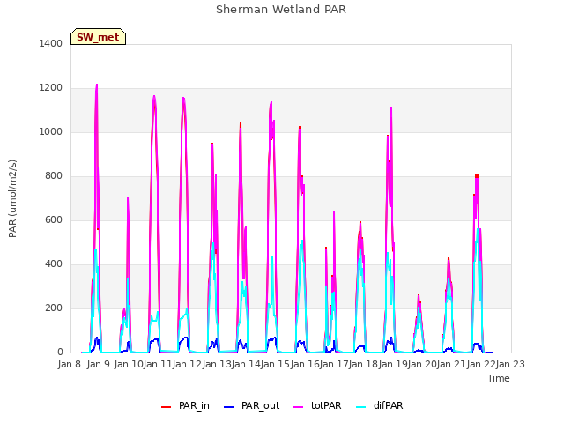Click the chart title Sherman Wetland PAR
This screenshot has height=423, width=564.
tap(281, 10)
